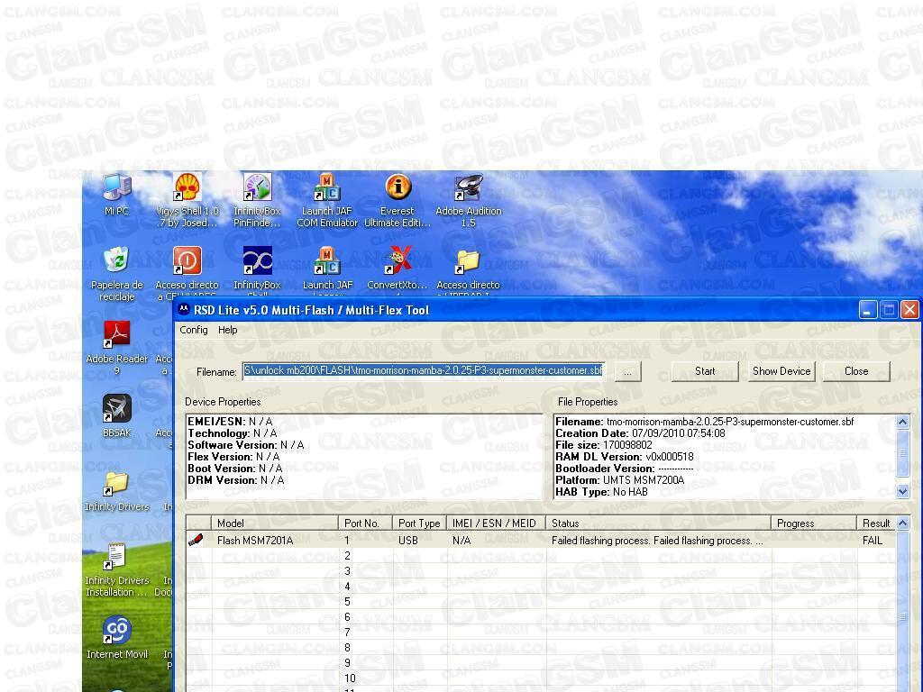
Task: Click the Filename path input field
Action: click(x=424, y=370)
